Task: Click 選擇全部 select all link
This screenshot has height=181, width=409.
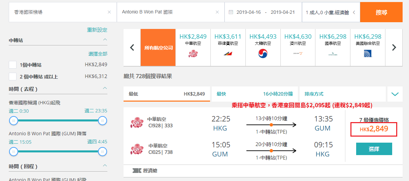Action: point(98,54)
